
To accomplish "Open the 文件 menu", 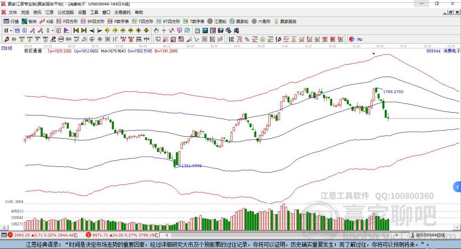I will click(13, 12).
